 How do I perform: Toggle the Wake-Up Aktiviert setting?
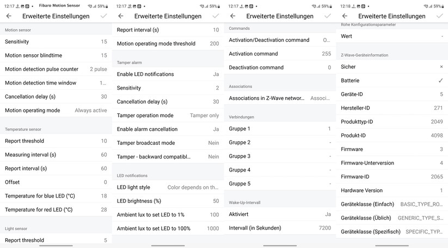(x=328, y=214)
